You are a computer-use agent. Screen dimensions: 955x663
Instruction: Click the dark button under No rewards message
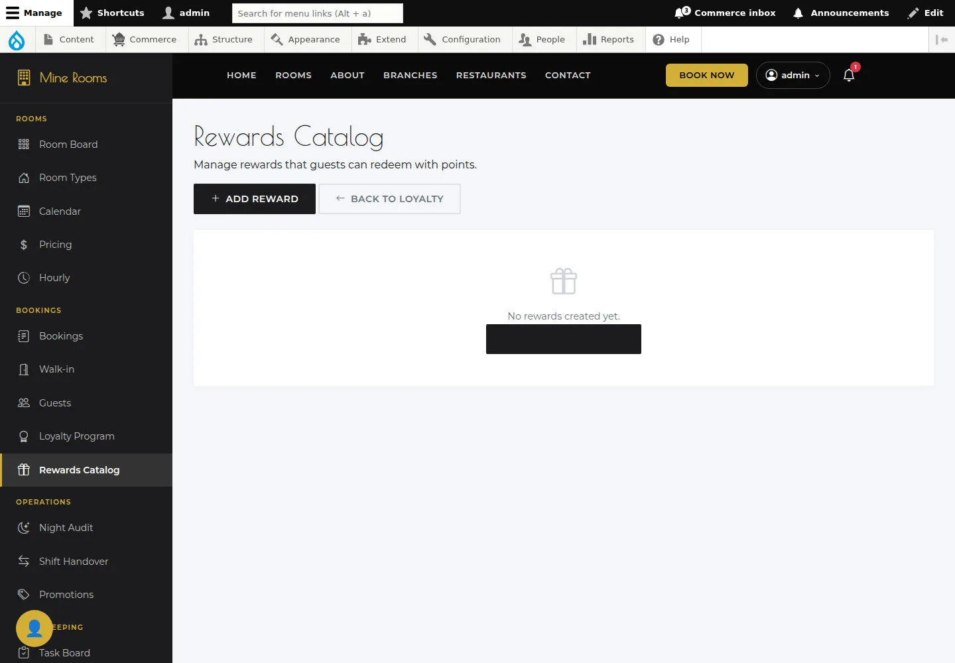coord(564,339)
